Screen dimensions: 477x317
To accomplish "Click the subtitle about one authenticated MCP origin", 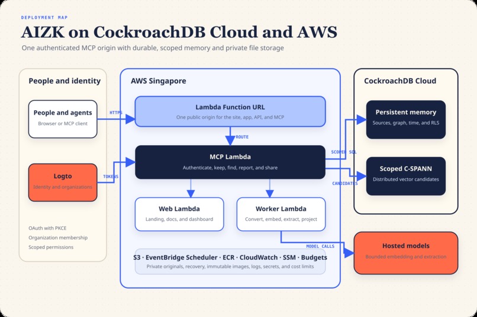I will pyautogui.click(x=153, y=48).
